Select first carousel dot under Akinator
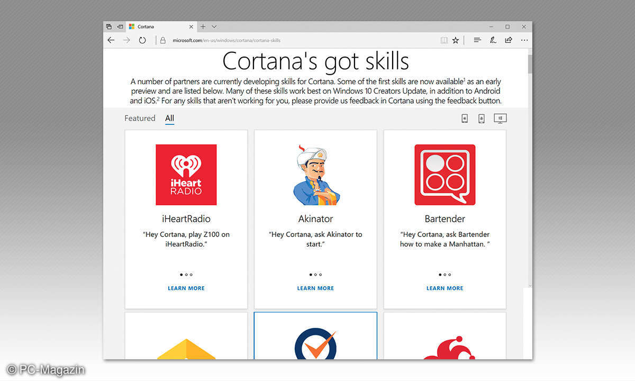The height and width of the screenshot is (381, 635). coord(311,275)
